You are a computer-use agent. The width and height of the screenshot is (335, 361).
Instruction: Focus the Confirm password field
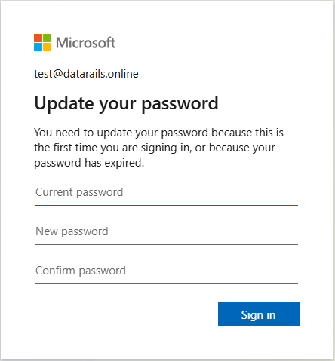pyautogui.click(x=167, y=271)
